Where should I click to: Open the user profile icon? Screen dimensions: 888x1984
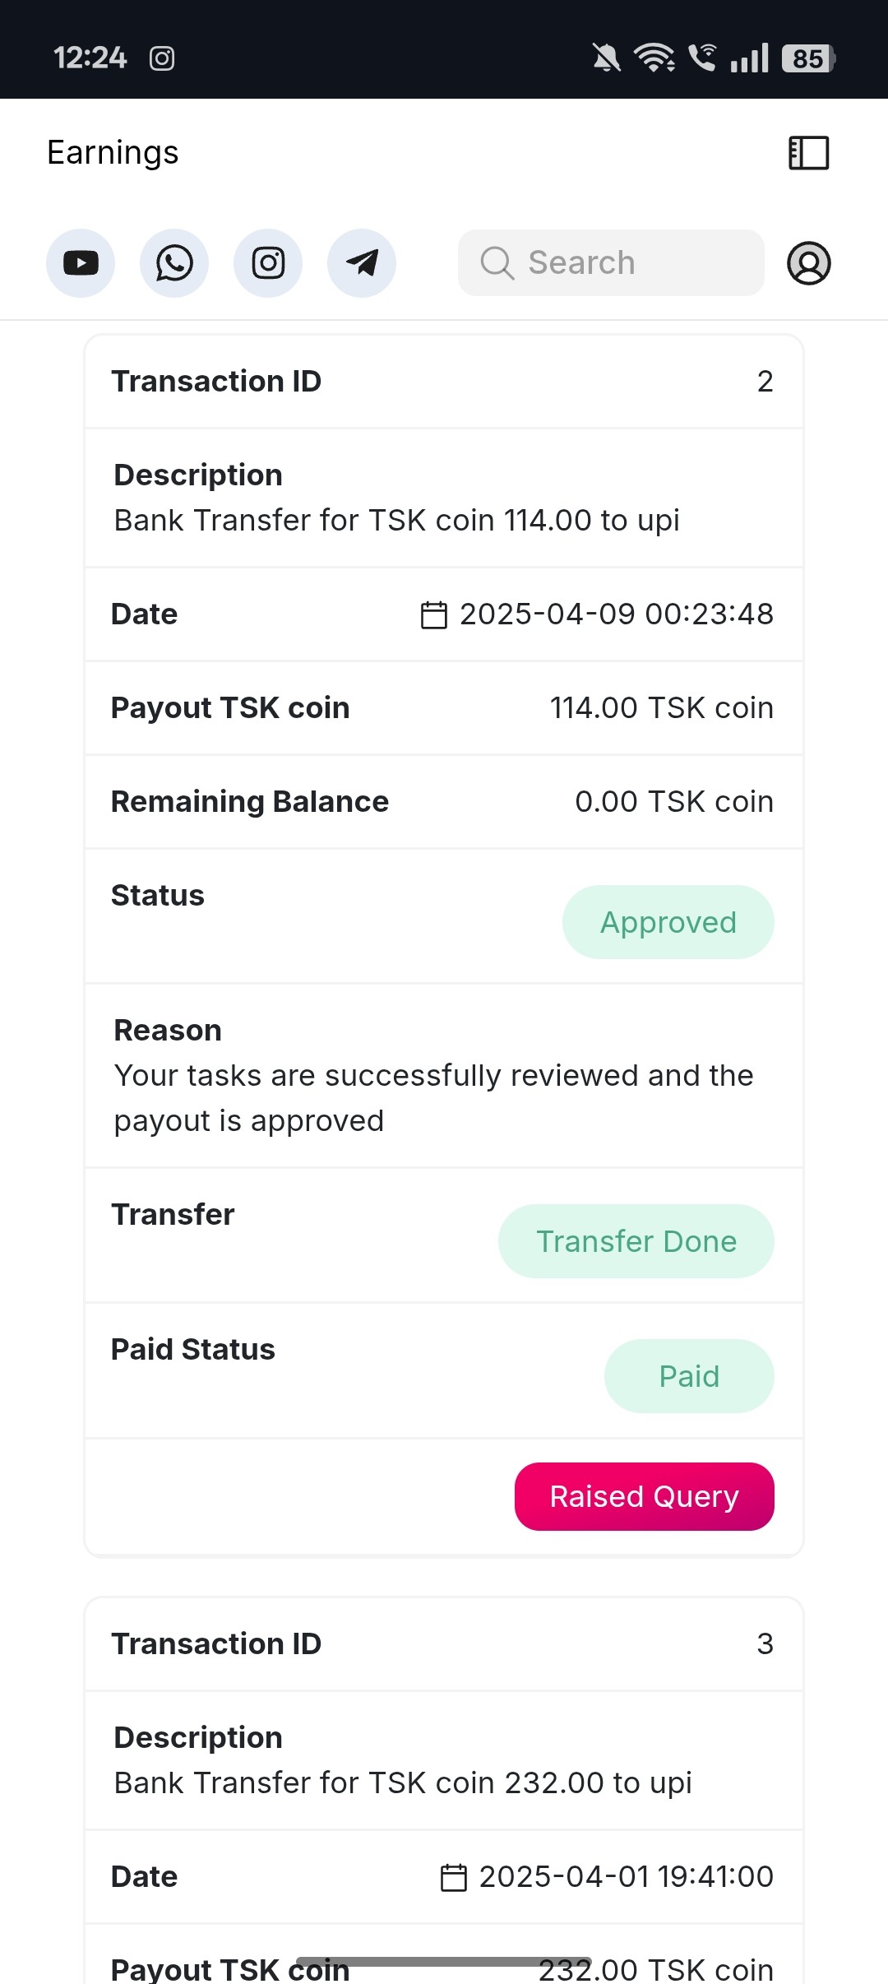(809, 263)
